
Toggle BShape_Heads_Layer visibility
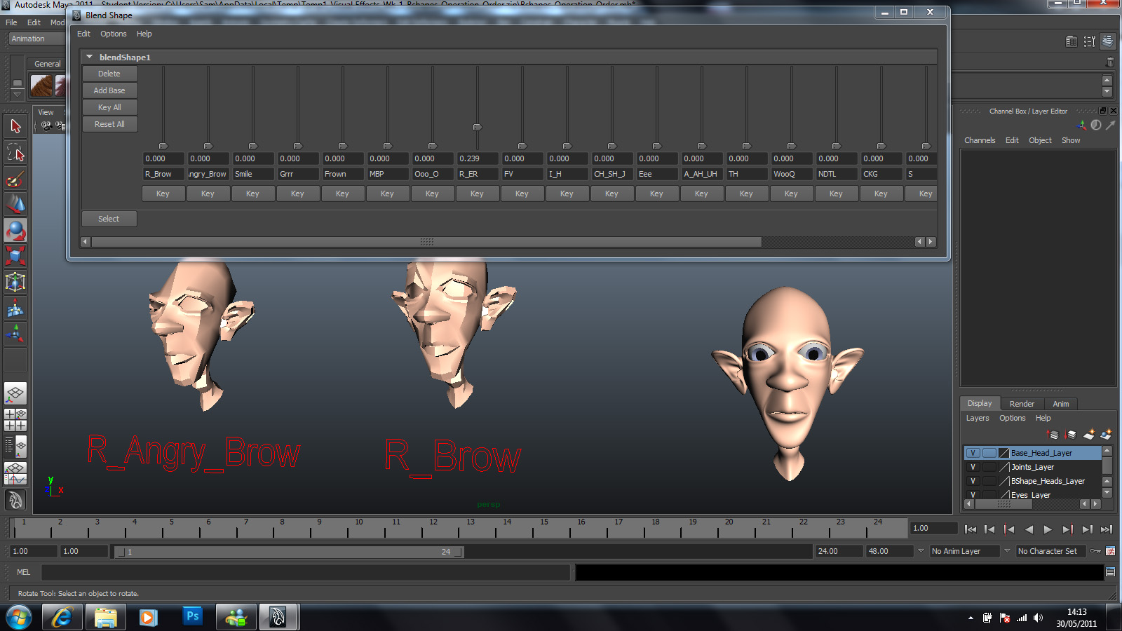click(973, 482)
